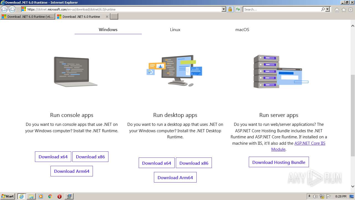Close the active Download .NET 6.0 Runtime tab
The image size is (355, 200).
click(x=107, y=17)
